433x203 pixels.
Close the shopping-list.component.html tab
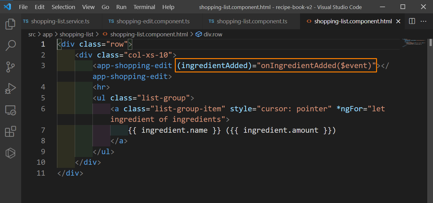[x=398, y=21]
